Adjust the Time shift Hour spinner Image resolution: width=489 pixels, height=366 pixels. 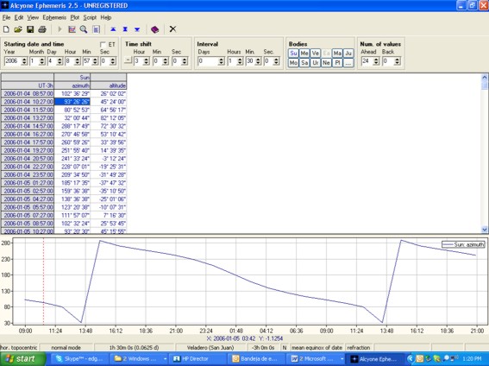point(147,61)
